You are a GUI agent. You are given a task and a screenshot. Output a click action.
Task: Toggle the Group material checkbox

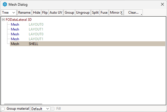[3, 109]
